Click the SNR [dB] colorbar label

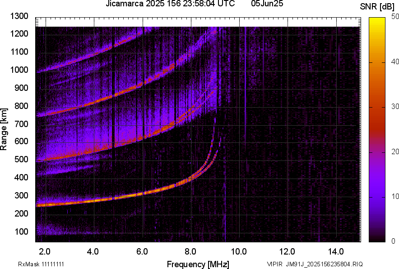[377, 7]
